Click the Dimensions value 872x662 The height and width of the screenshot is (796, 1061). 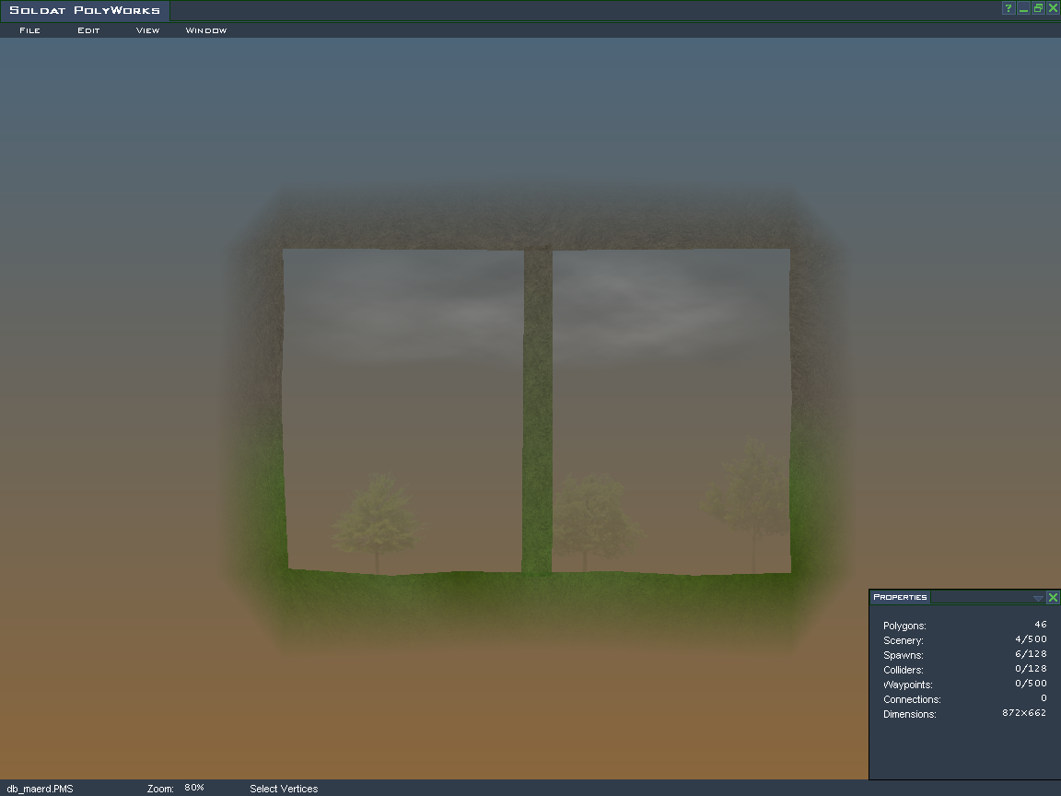click(x=1023, y=713)
